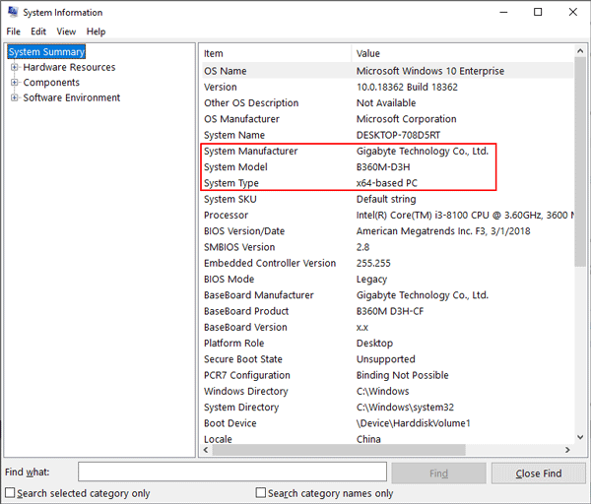
Task: Select System Summary in the tree
Action: pos(46,52)
